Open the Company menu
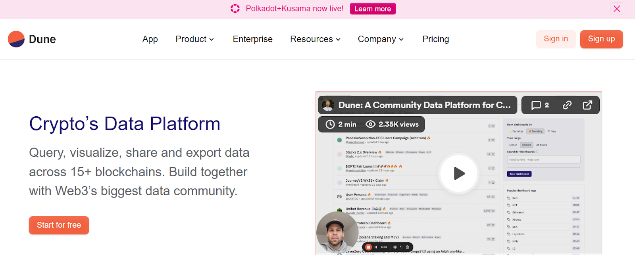 tap(381, 39)
